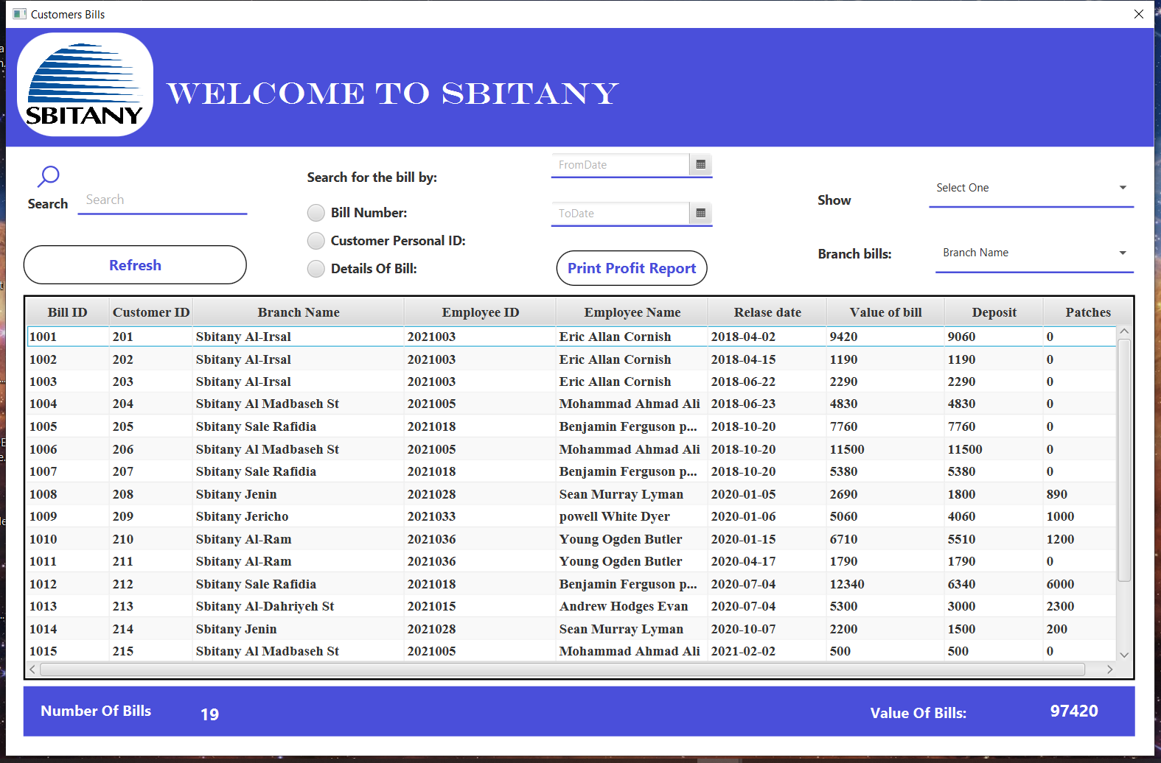Click the Customers Bills window title icon
Image resolution: width=1161 pixels, height=763 pixels.
(x=19, y=14)
